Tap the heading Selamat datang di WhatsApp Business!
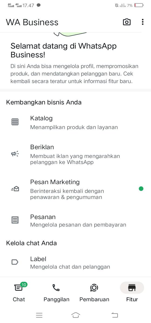 point(64,50)
